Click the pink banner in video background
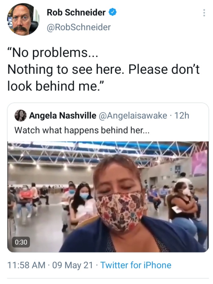 pyautogui.click(x=200, y=163)
